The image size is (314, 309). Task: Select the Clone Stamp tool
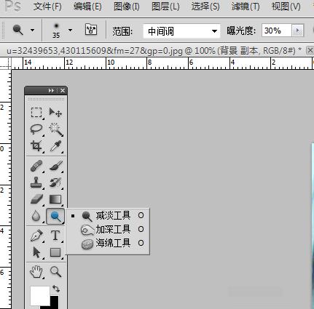coord(36,182)
